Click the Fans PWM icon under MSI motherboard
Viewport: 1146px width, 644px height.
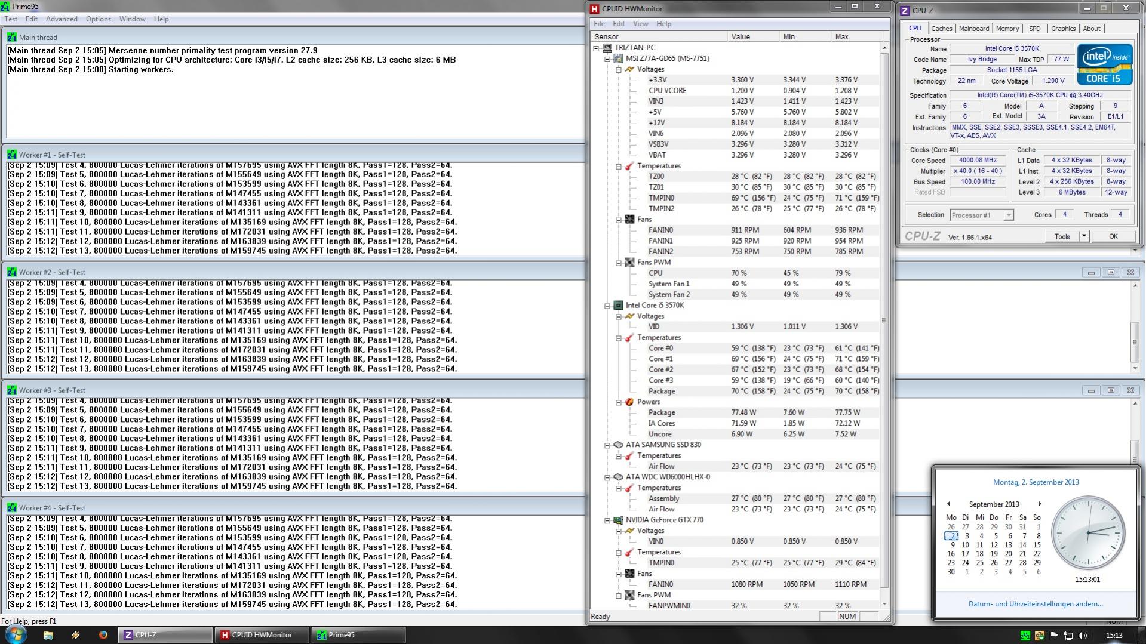click(x=629, y=262)
